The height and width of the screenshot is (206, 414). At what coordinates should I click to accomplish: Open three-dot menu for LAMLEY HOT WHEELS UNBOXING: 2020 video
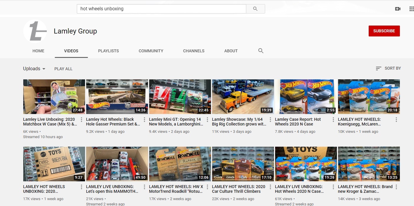pyautogui.click(x=82, y=187)
